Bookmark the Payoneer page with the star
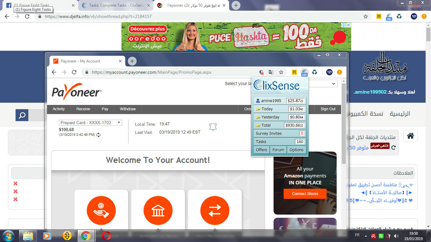This screenshot has height=242, width=431. click(x=281, y=72)
